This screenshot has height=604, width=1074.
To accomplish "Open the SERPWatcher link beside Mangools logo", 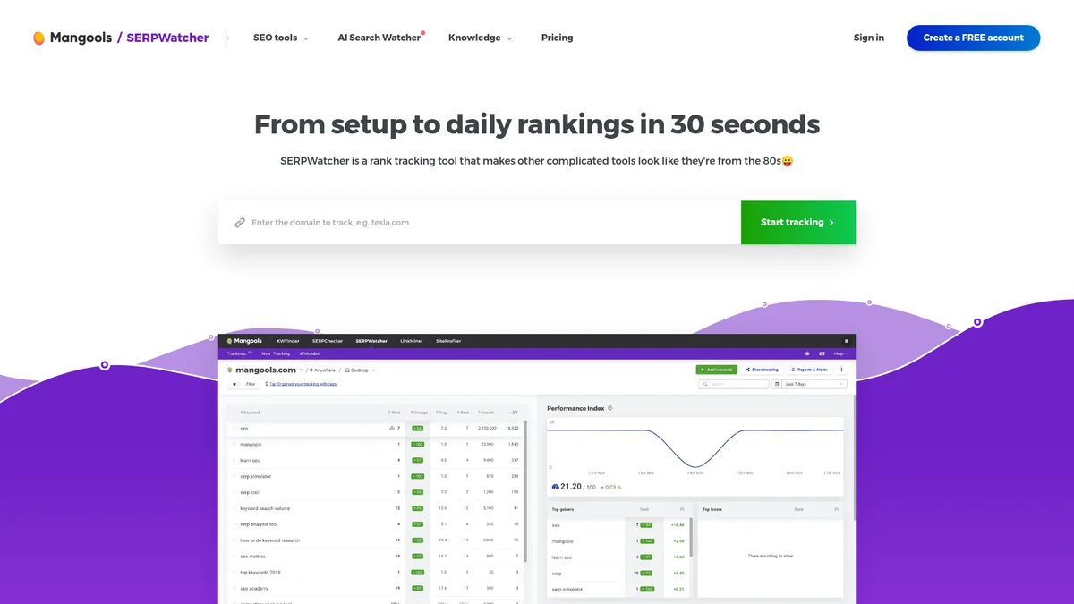I will 167,38.
